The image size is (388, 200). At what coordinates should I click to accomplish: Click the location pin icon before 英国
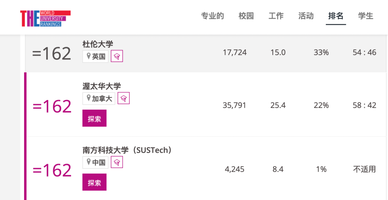(88, 56)
